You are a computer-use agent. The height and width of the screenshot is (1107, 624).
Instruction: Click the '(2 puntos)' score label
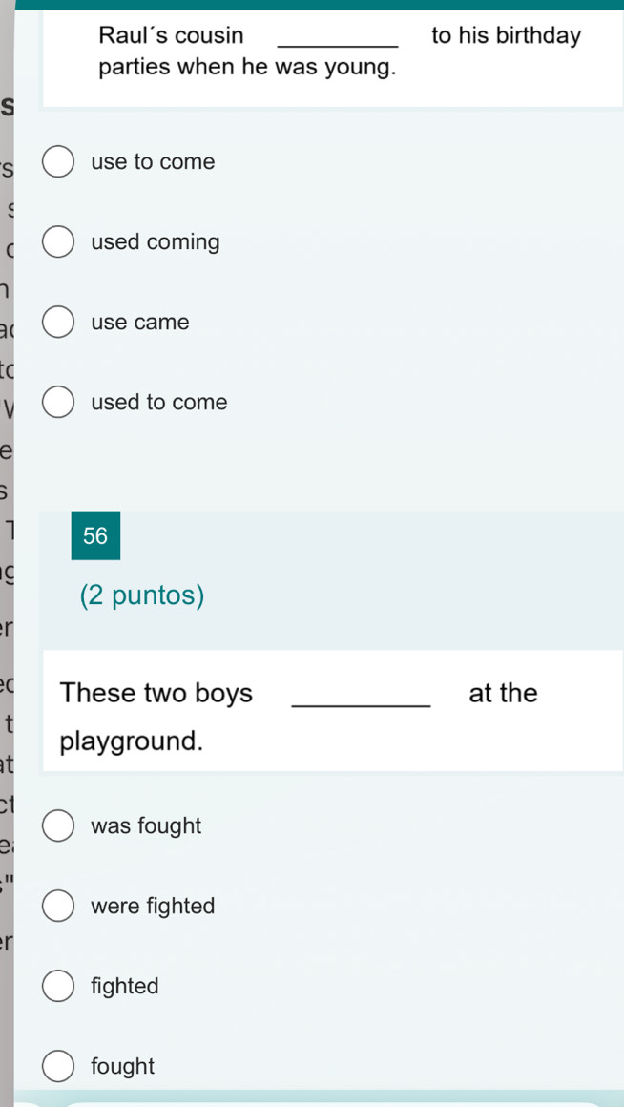(x=142, y=595)
